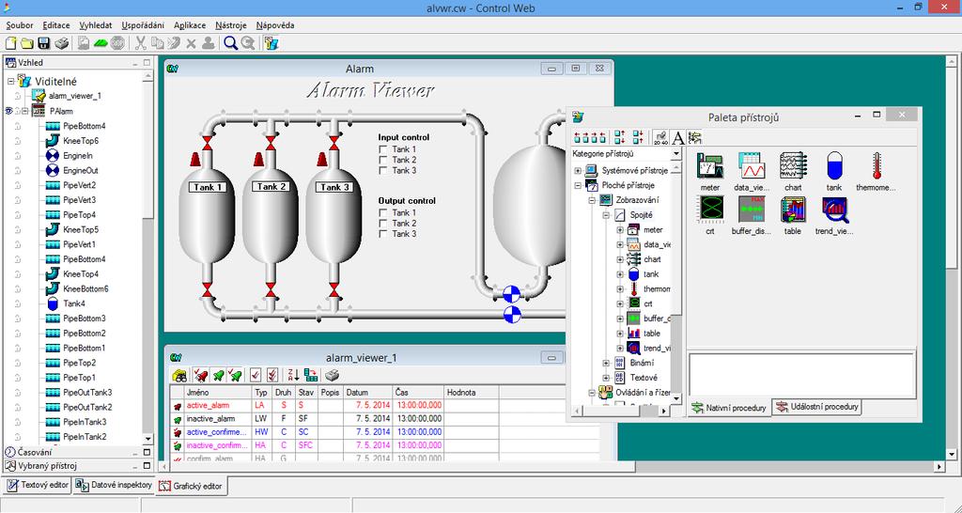This screenshot has width=962, height=513.
Task: Expand the Binární tree node
Action: point(606,363)
